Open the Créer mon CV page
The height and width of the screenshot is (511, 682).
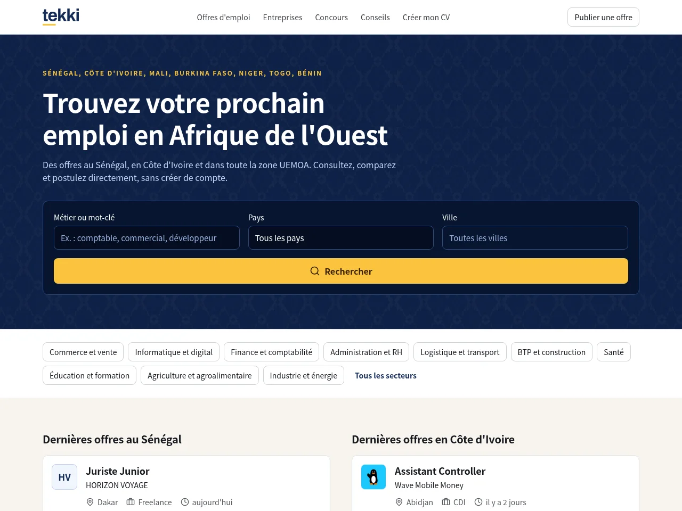426,17
